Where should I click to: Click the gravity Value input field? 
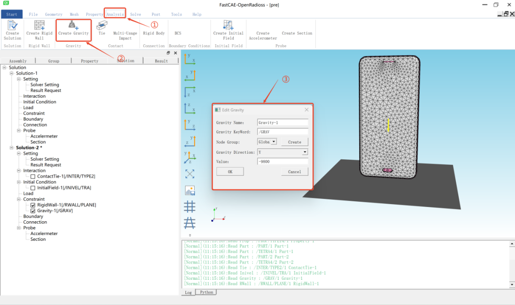pos(282,161)
